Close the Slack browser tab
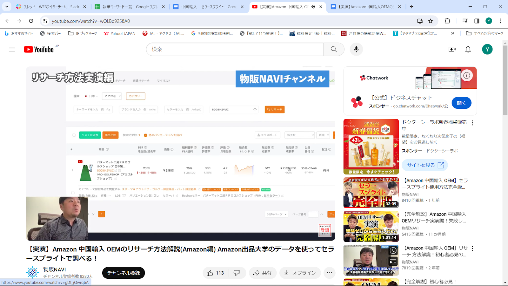The height and width of the screenshot is (286, 508). (84, 7)
